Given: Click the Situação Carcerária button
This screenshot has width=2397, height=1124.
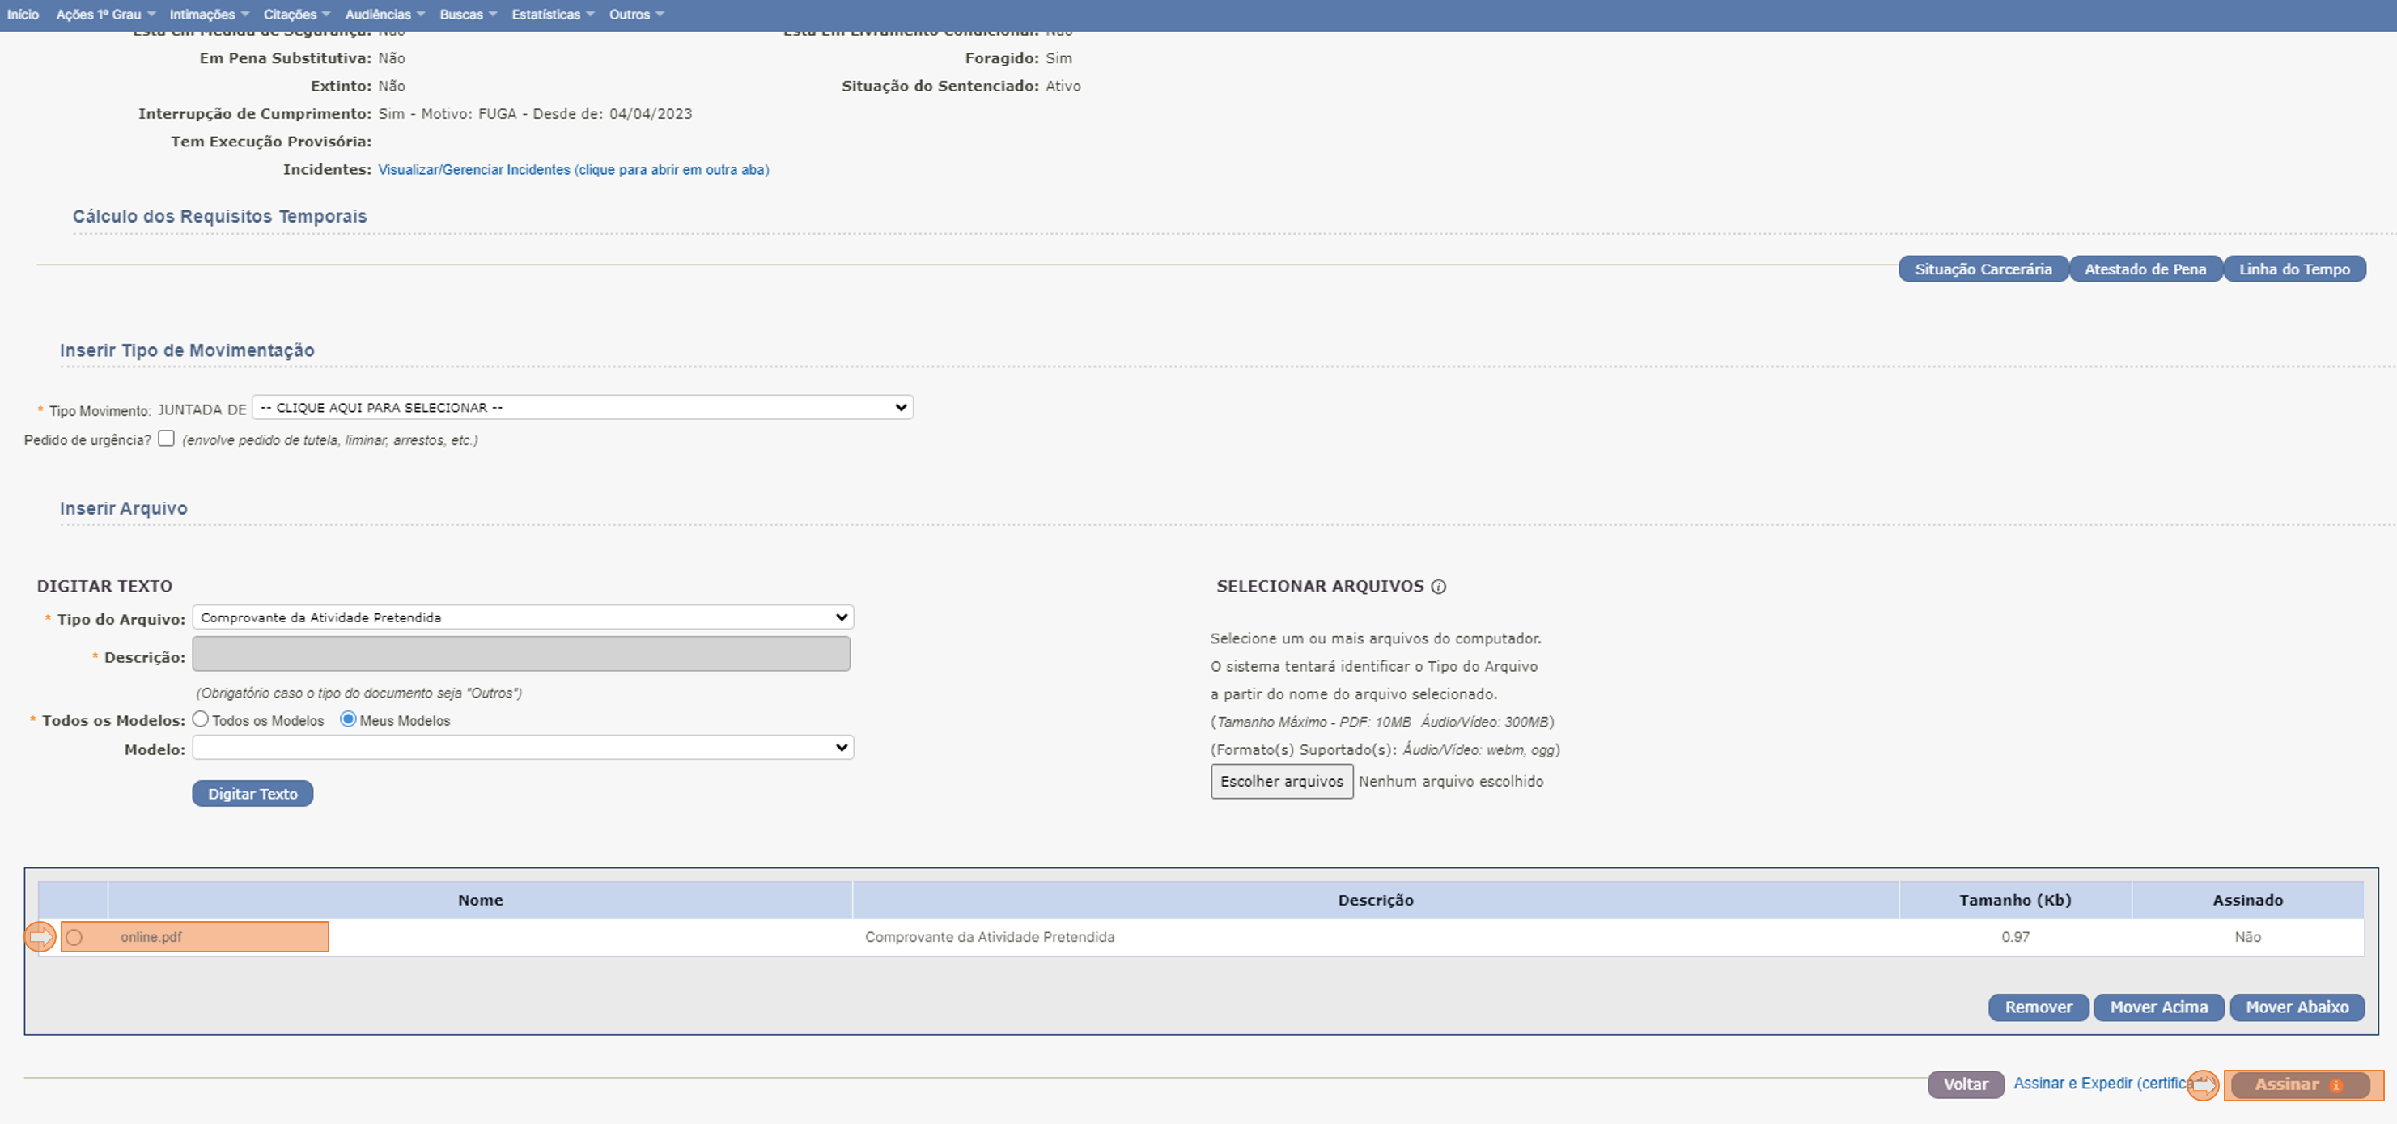Looking at the screenshot, I should pyautogui.click(x=1983, y=269).
